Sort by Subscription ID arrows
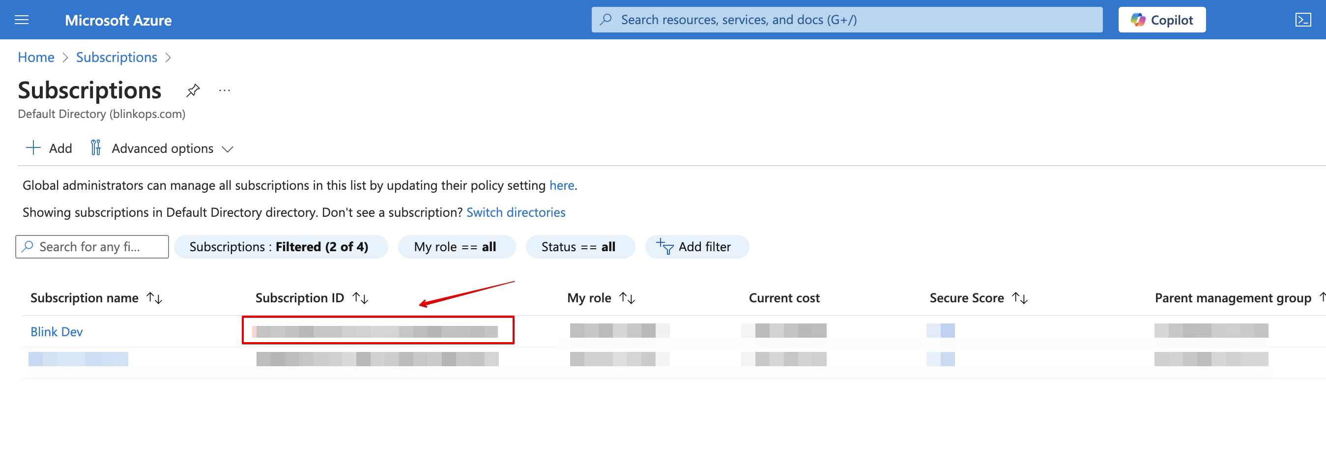Screen dimensions: 1326x466 (x=360, y=298)
